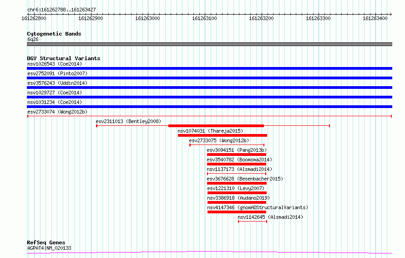405x258 pixels.
Task: Click the esv2311013 thick red bar
Action: coord(216,126)
